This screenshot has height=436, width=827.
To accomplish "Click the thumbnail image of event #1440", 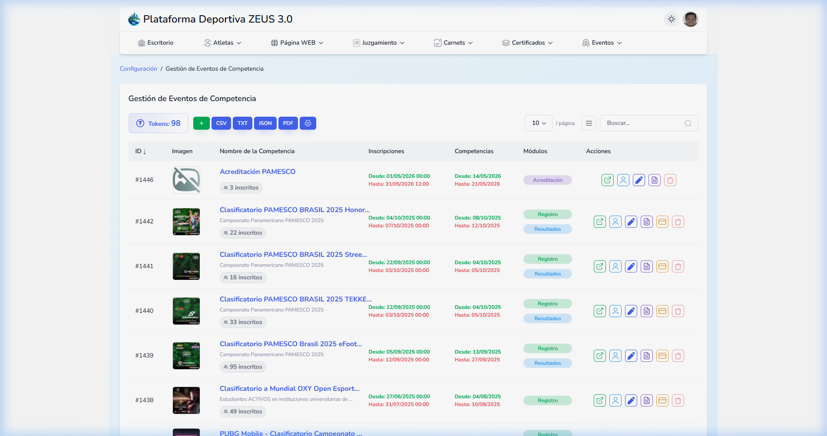I will [186, 311].
